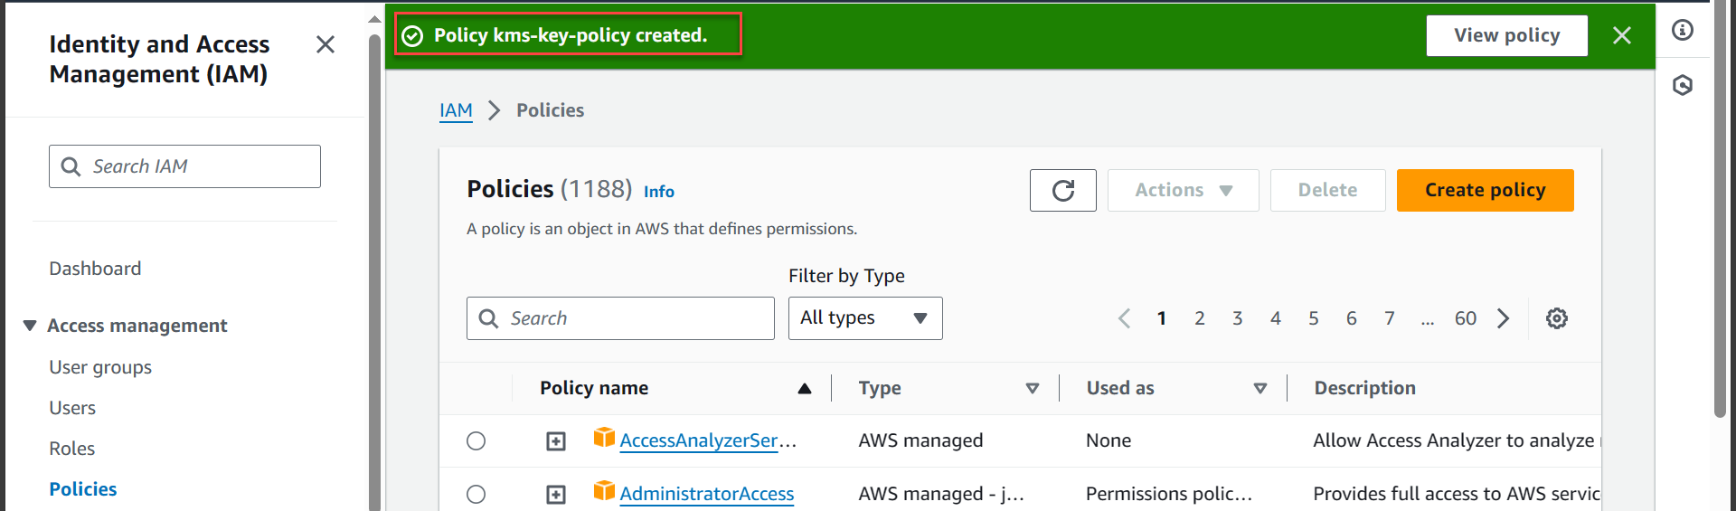Open table preferences gear icon

click(1556, 318)
